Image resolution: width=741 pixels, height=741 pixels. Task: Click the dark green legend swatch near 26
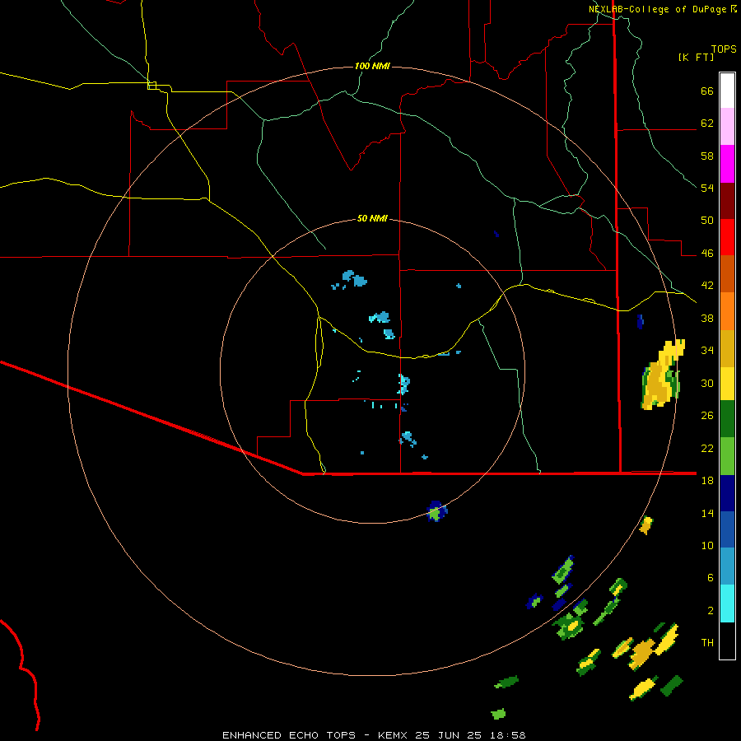(x=727, y=419)
